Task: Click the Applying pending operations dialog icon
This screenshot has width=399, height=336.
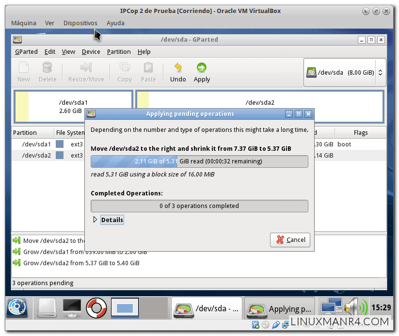Action: (91, 114)
